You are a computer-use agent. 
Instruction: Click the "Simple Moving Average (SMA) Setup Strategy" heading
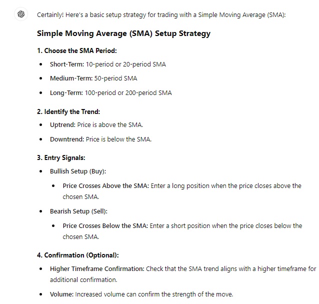[123, 33]
